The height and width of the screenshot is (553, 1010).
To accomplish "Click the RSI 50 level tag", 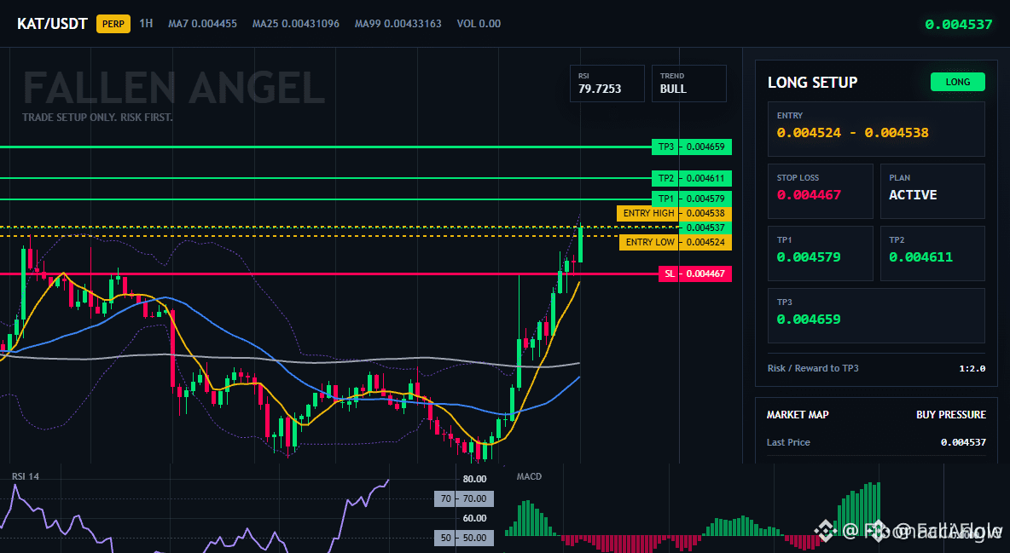I will [464, 538].
